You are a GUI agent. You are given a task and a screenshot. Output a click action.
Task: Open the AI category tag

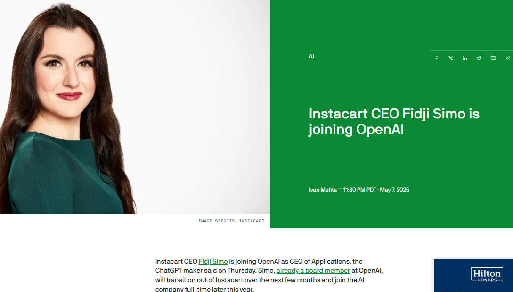tap(311, 56)
